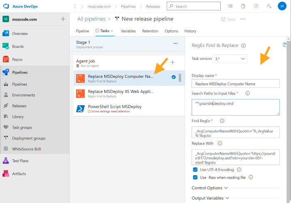
Task: Click the Azure DevOps logo icon
Action: point(6,6)
